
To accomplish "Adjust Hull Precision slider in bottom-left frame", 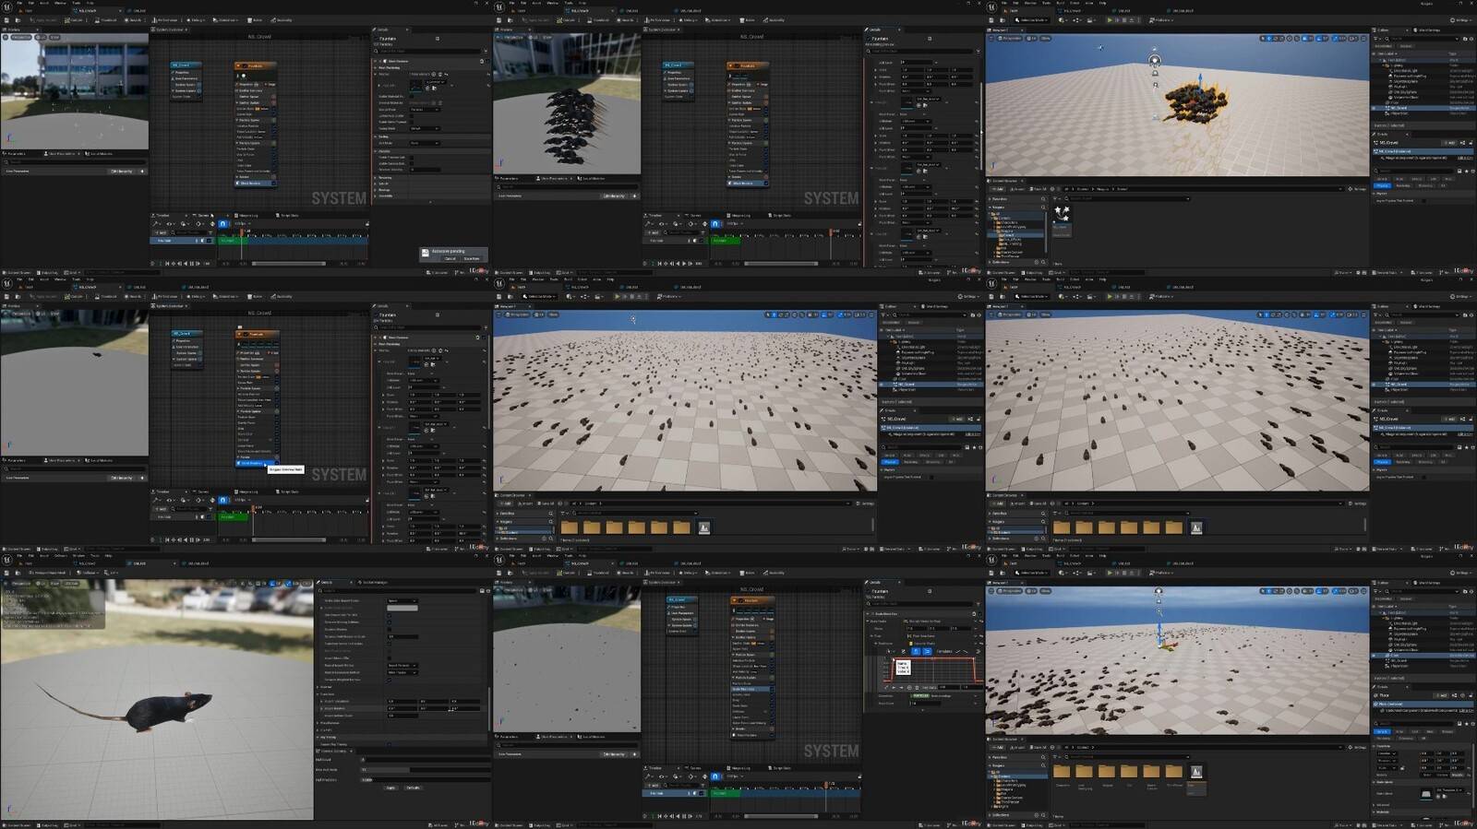I will (425, 780).
